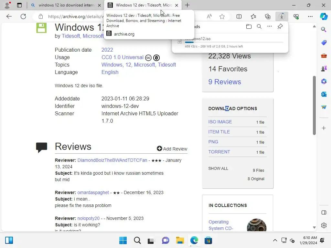This screenshot has height=248, width=331.
Task: Open Microsoft Store from taskbar
Action: [208, 240]
